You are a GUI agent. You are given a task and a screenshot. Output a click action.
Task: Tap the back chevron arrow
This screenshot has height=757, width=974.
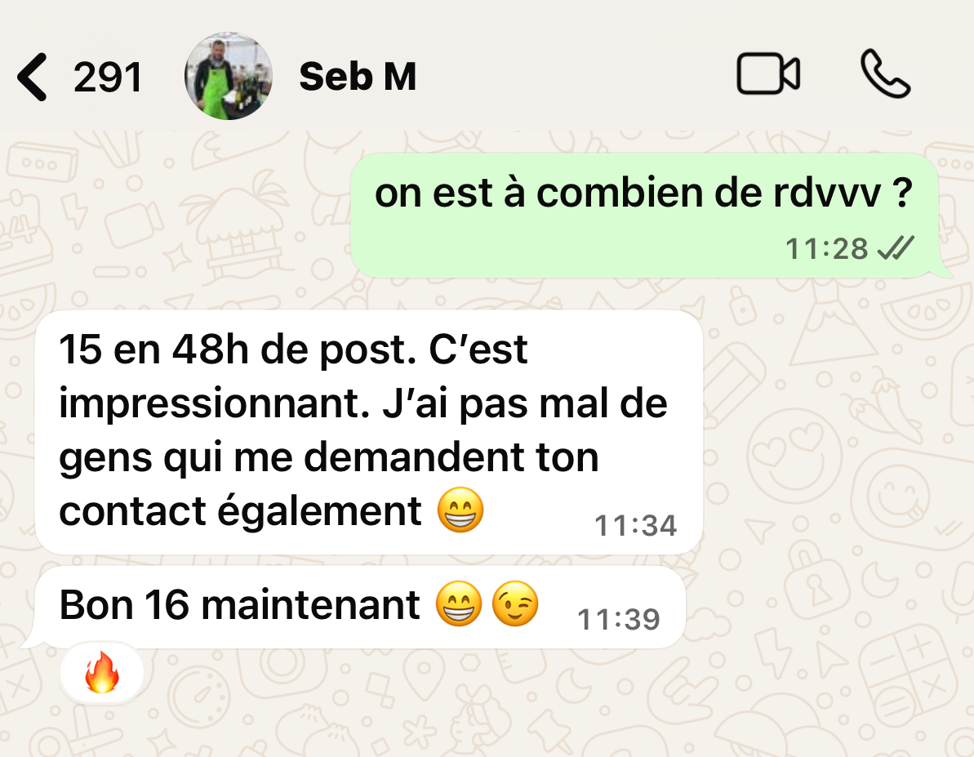coord(32,77)
